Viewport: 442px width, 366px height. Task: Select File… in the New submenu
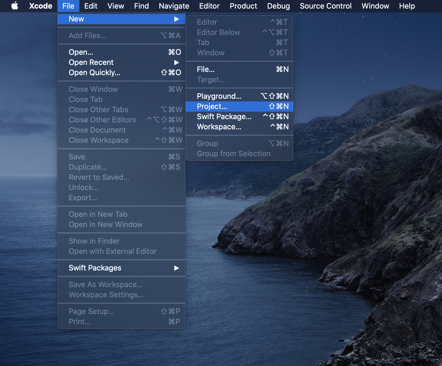(240, 69)
